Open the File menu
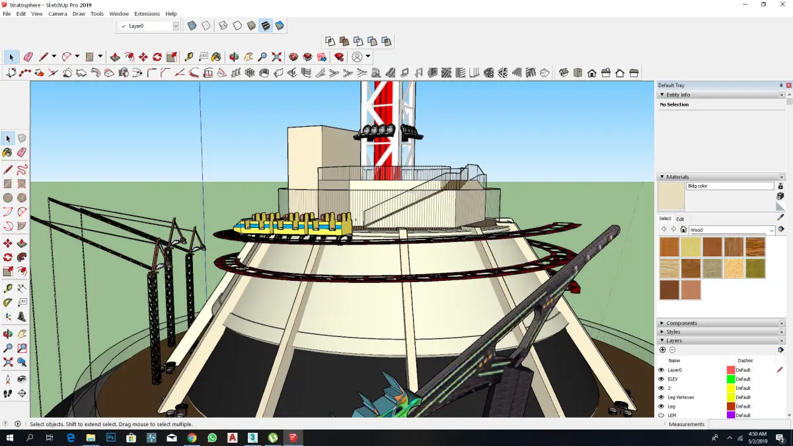This screenshot has width=793, height=446. click(7, 14)
